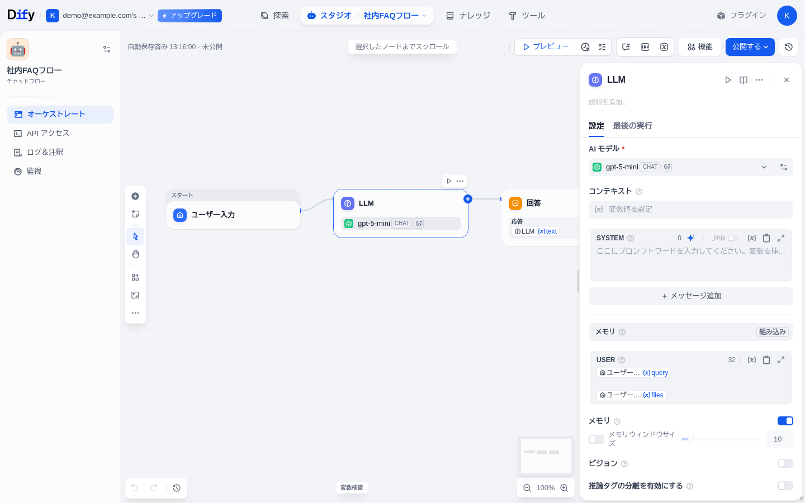This screenshot has height=503, width=805.
Task: Insert variable {x} icon in USER prompt
Action: tap(752, 360)
